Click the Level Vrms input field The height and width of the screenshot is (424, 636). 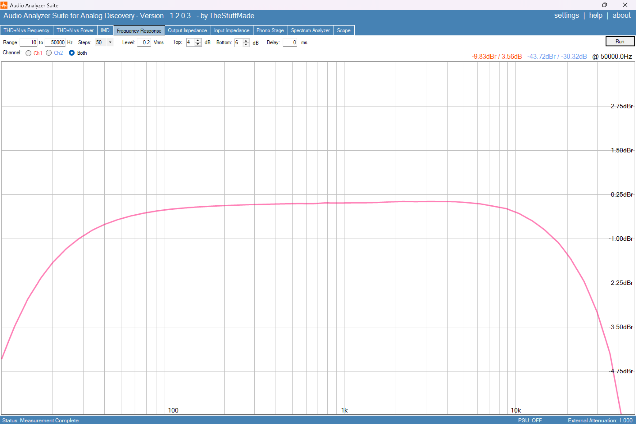pyautogui.click(x=144, y=42)
